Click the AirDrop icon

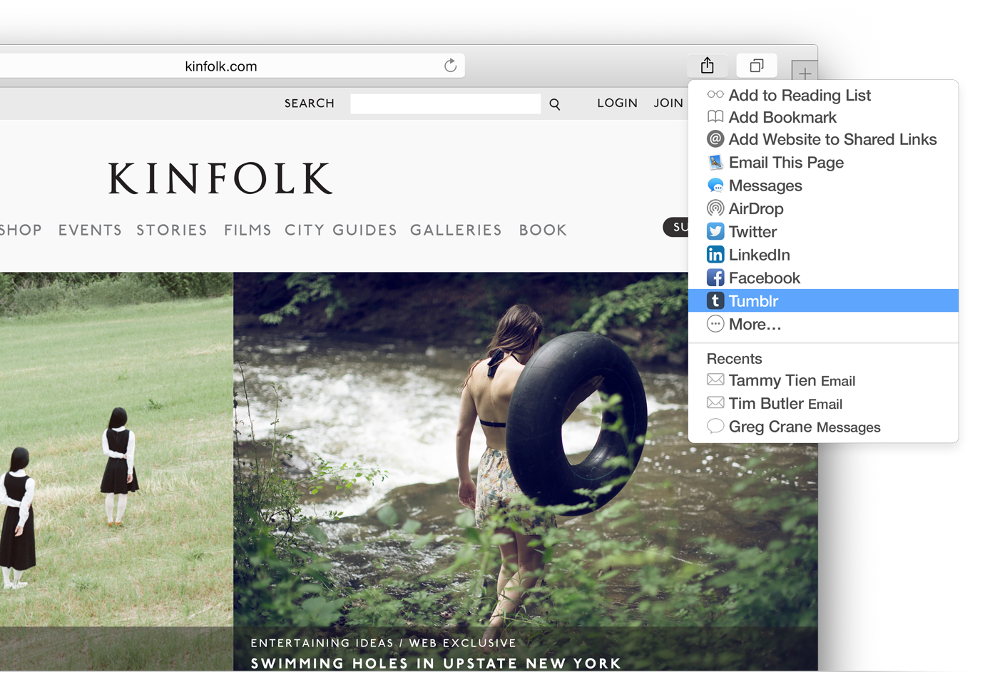point(715,208)
